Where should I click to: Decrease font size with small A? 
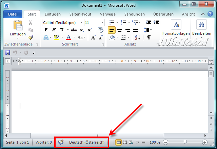pos(101,37)
